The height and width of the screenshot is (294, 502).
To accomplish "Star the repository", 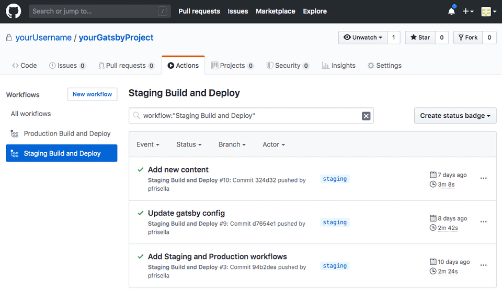I will click(420, 38).
